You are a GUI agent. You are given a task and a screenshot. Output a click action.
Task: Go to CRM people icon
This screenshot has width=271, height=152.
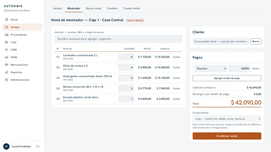point(6,50)
